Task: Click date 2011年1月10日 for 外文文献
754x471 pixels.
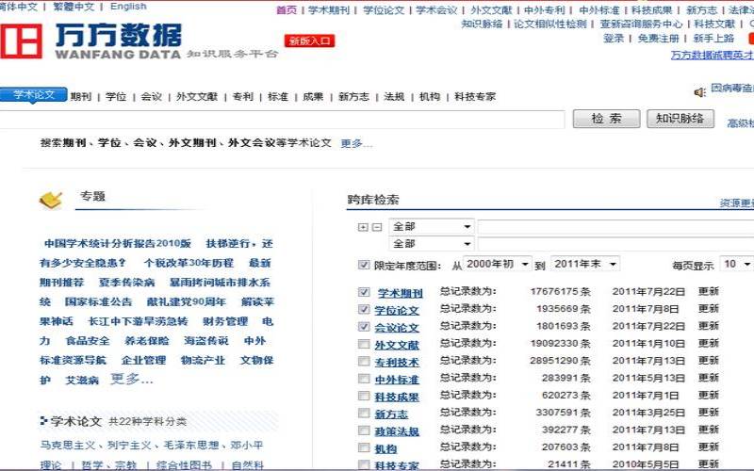Action: pos(648,343)
